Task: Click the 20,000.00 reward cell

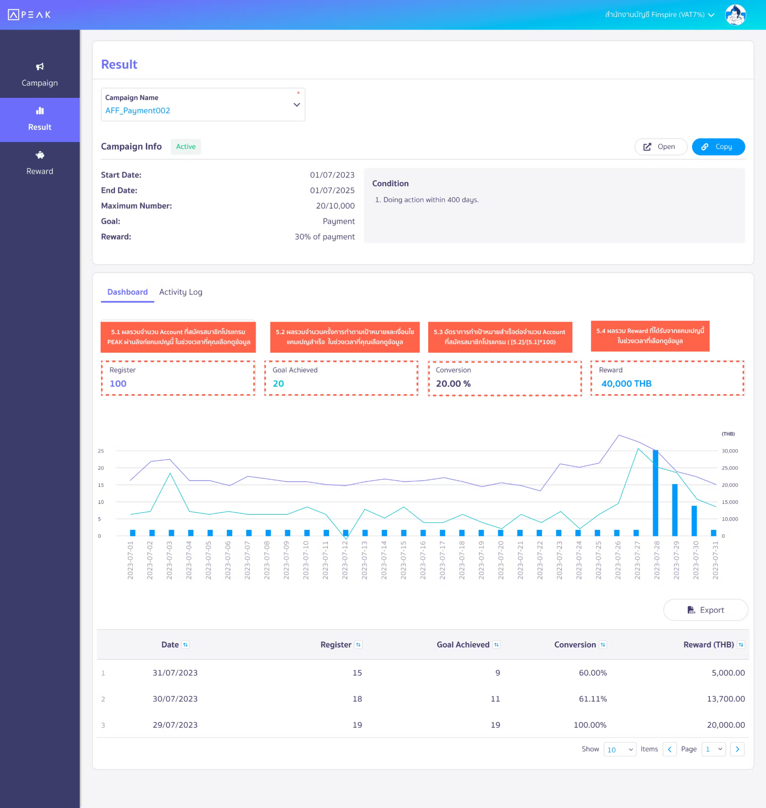Action: (726, 725)
